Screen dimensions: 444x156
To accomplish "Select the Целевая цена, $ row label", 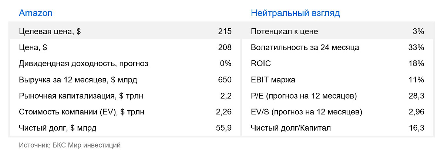I will [x=50, y=32].
